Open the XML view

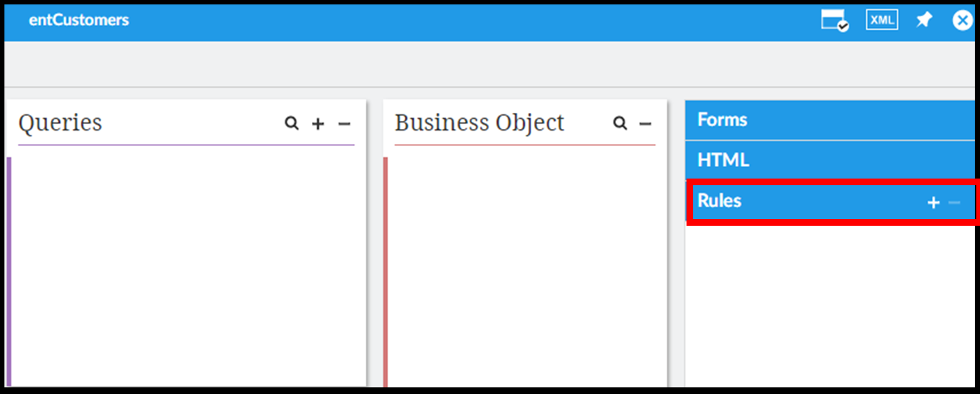(881, 21)
